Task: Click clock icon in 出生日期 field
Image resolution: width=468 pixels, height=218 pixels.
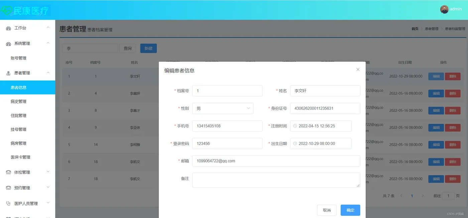Action: click(295, 143)
